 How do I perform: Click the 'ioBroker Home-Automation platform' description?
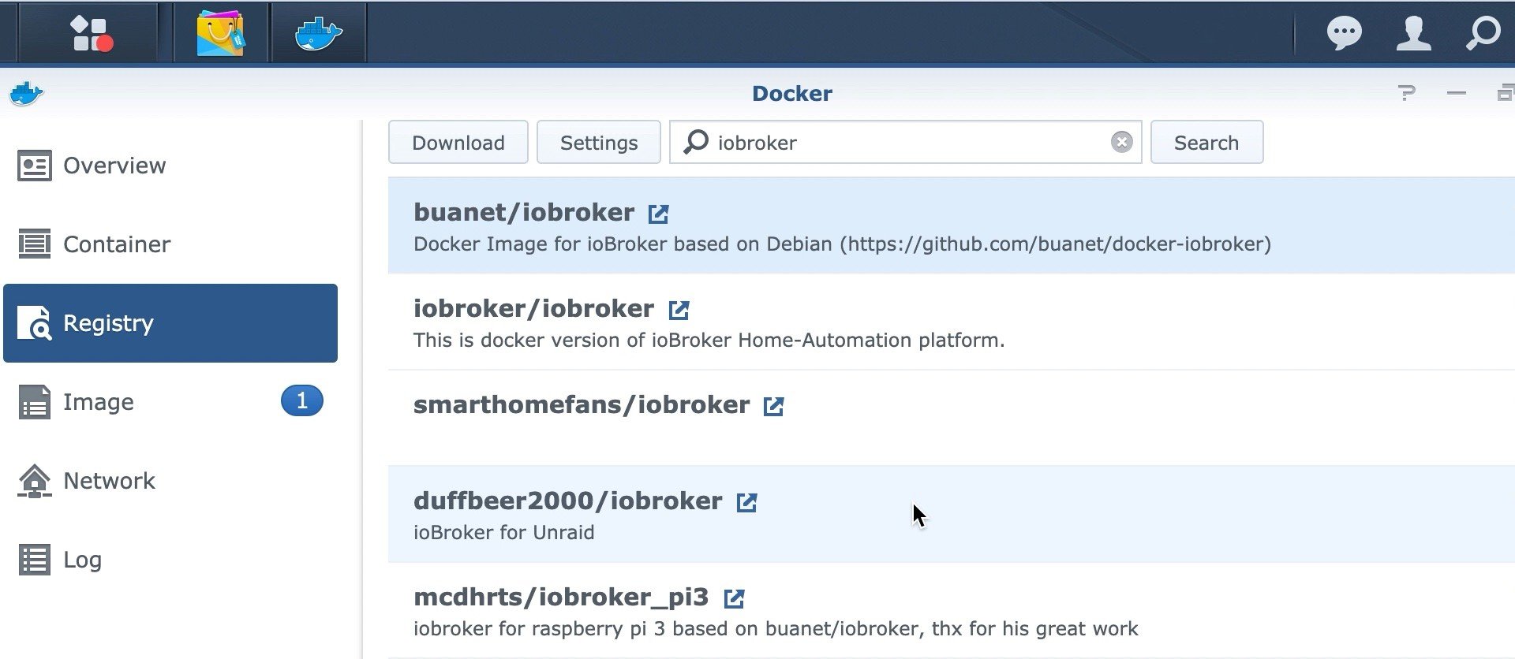709,341
